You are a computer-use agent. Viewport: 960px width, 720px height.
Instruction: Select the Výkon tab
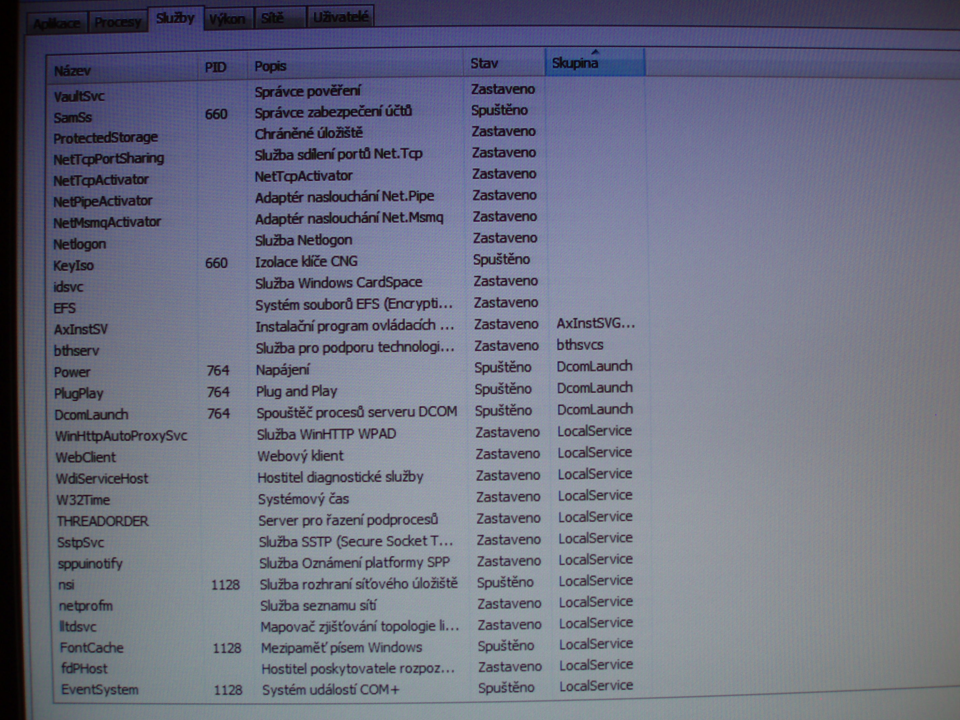pos(227,19)
